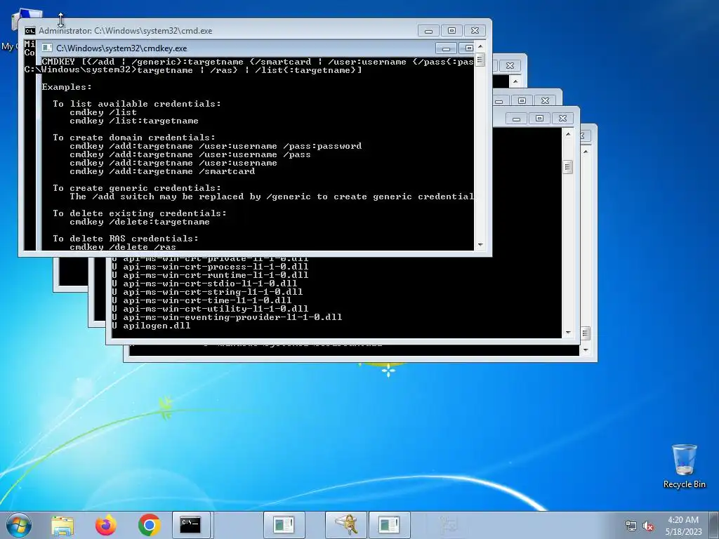This screenshot has height=539, width=719.
Task: Click the cmdkey.exe window title text
Action: pyautogui.click(x=121, y=48)
